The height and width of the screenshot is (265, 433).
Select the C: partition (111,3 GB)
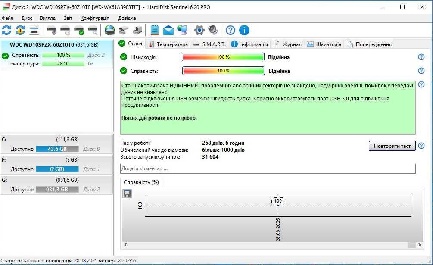[x=56, y=144]
